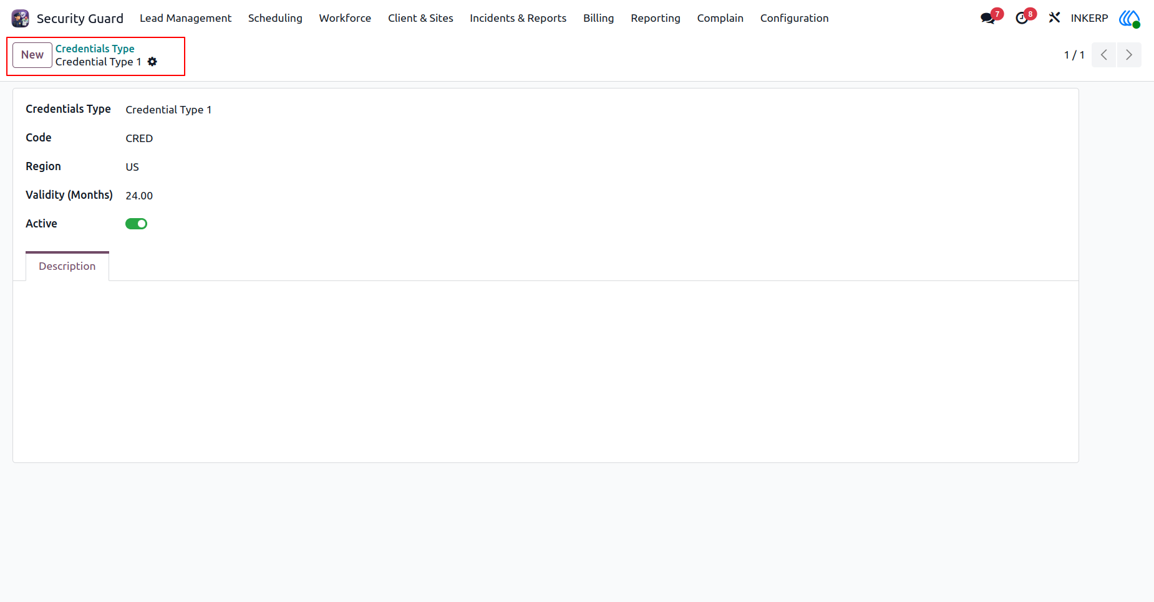The height and width of the screenshot is (602, 1154).
Task: Open the user avatar menu
Action: pos(1130,18)
